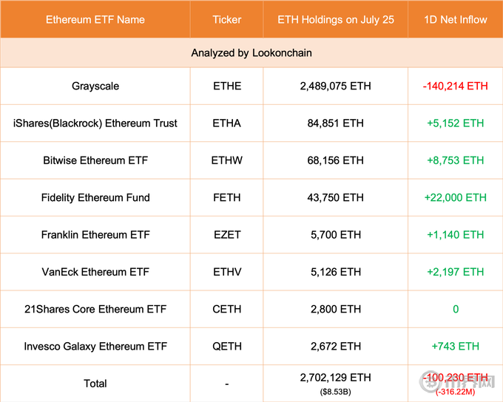The image size is (503, 402).
Task: Select the Fidelity Ethereum Fund cell
Action: pos(95,197)
